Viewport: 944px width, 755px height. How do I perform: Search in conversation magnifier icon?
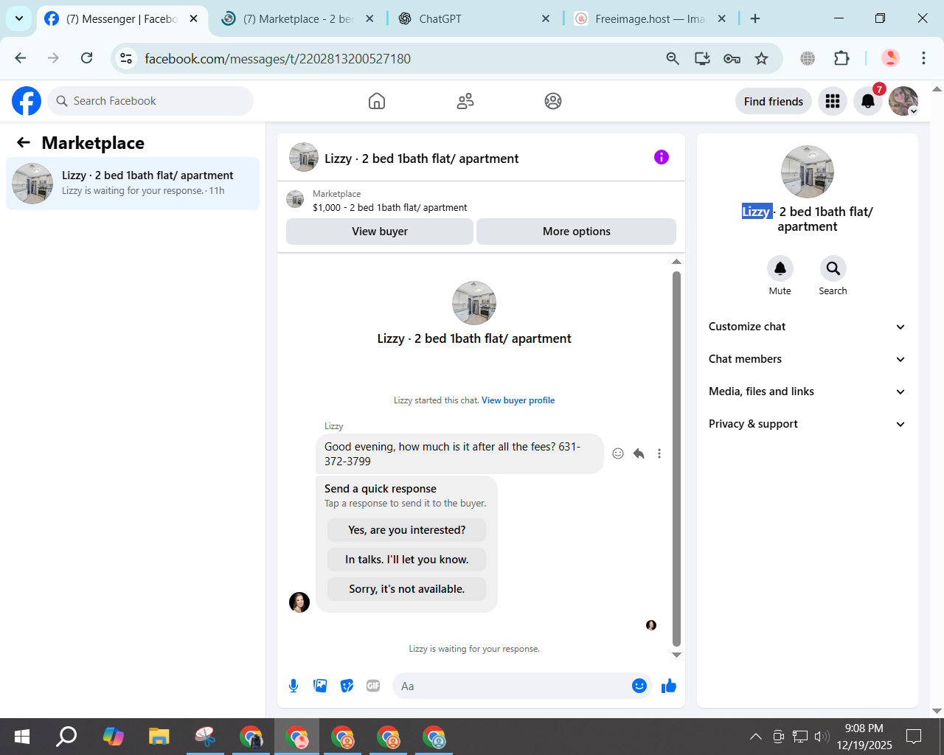[x=833, y=268]
